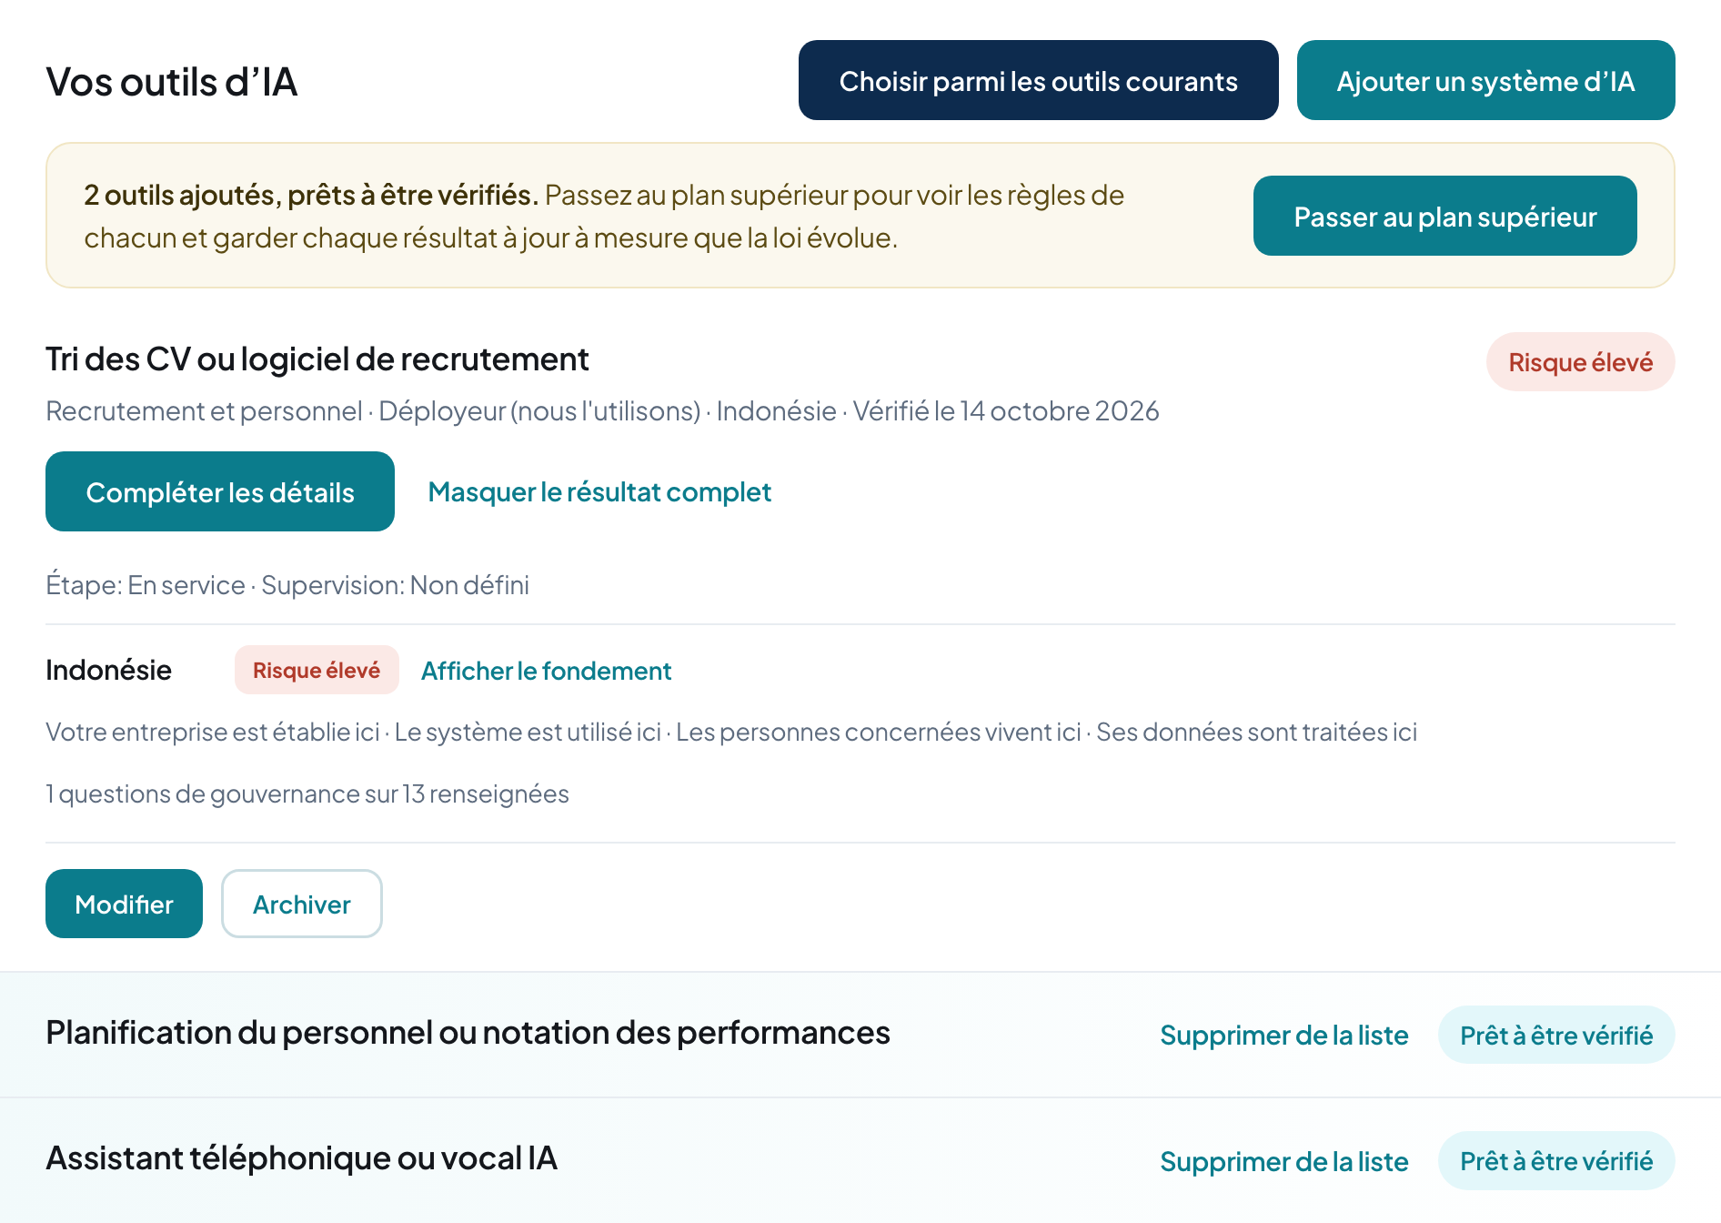1721x1223 pixels.
Task: Open 'Planification du personnel ou notation des performances'
Action: [468, 1033]
